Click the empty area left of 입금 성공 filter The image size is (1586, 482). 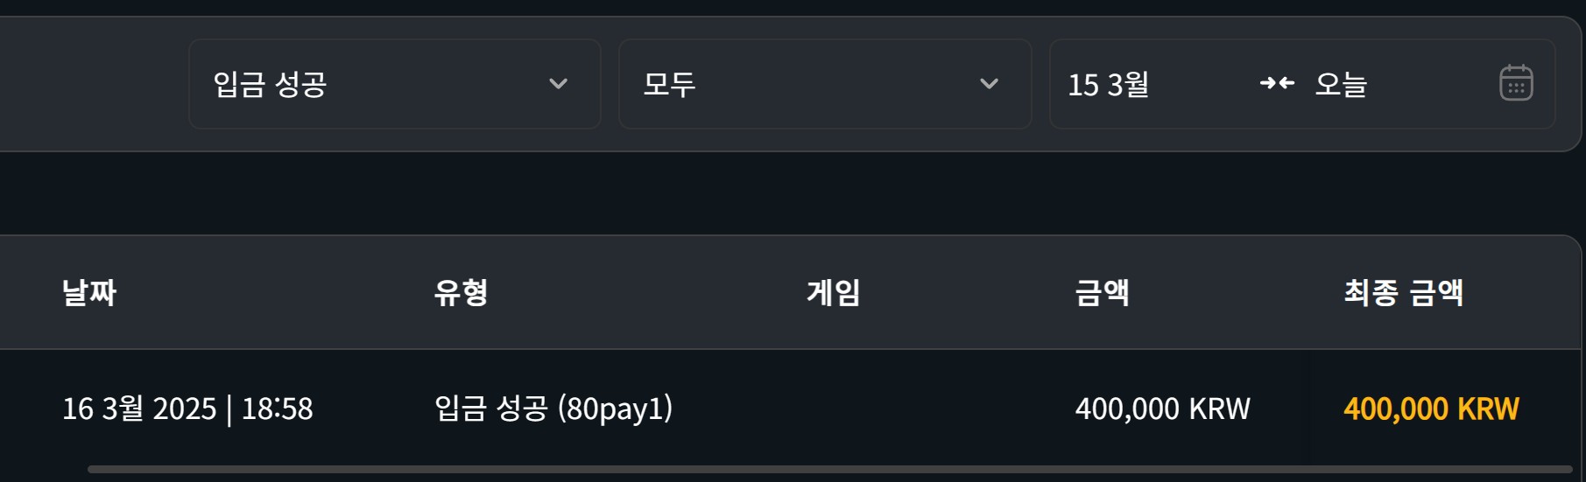coord(92,84)
